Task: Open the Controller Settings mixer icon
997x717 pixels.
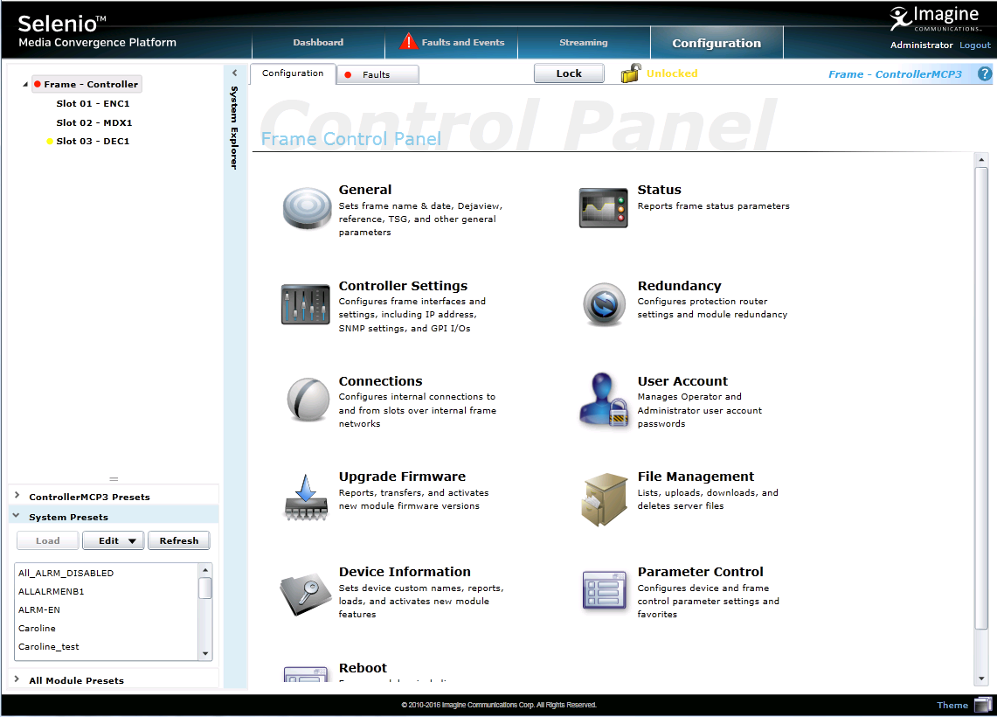Action: [306, 304]
